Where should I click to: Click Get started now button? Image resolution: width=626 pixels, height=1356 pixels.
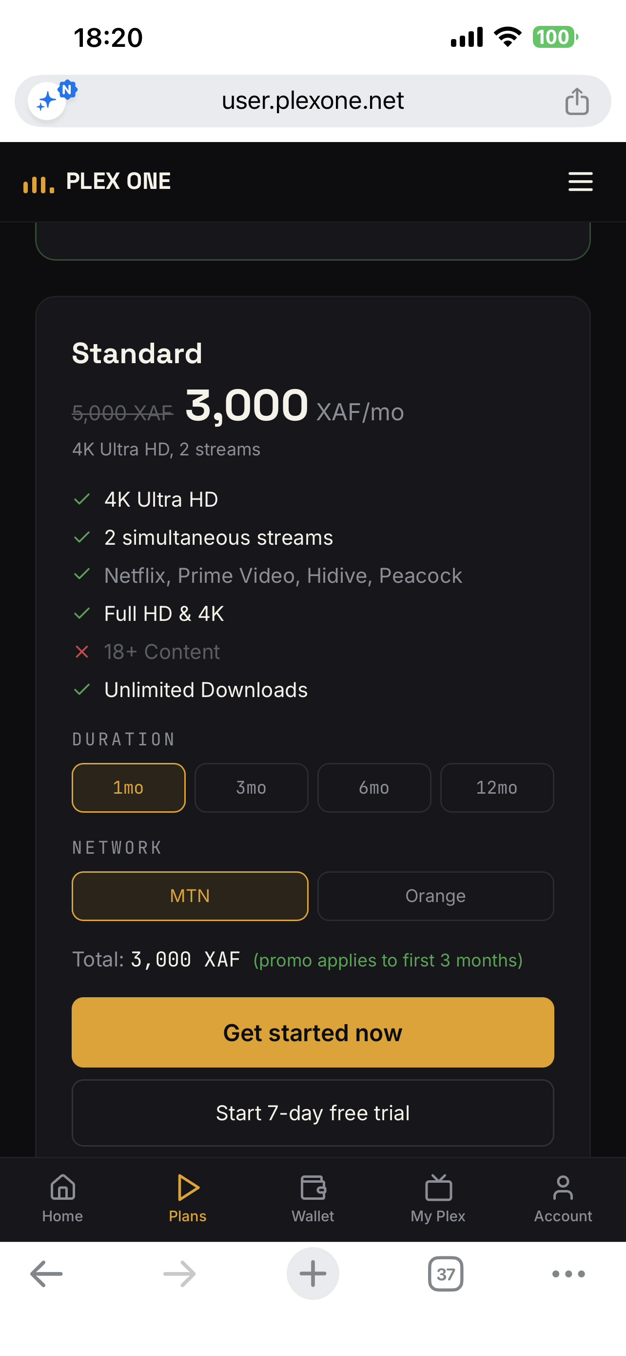(x=313, y=1032)
